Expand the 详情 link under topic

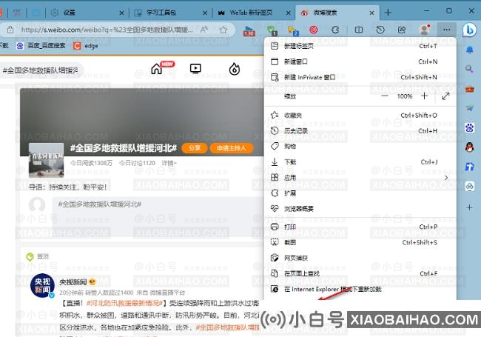click(169, 163)
